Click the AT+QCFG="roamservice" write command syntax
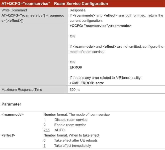The image size is (165, 150). coord(33,18)
